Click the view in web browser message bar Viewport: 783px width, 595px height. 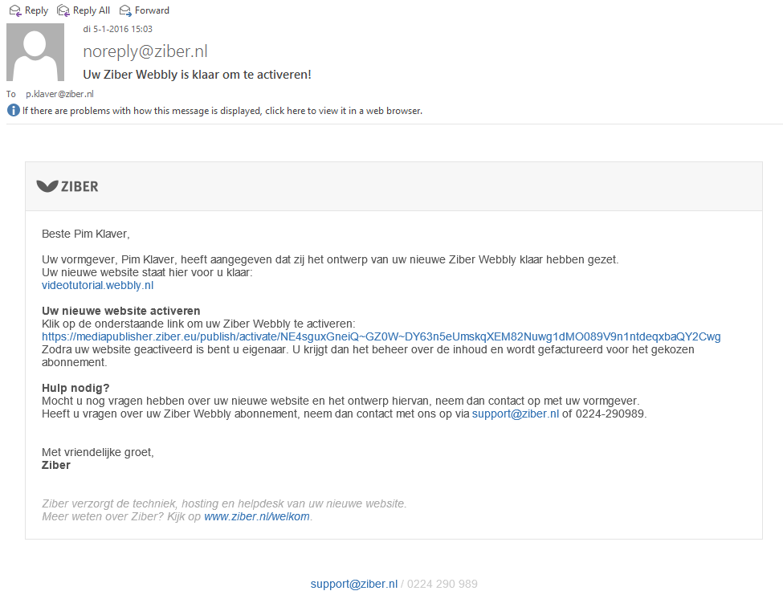point(222,111)
